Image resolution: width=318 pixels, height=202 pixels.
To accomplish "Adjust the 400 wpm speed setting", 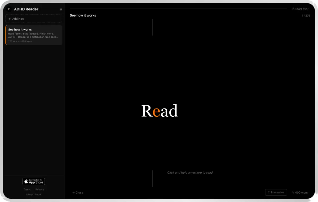I will pos(300,193).
